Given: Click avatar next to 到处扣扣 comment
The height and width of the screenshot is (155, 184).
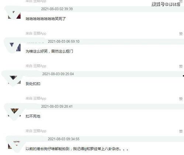Looking at the screenshot, I should [x=14, y=80].
